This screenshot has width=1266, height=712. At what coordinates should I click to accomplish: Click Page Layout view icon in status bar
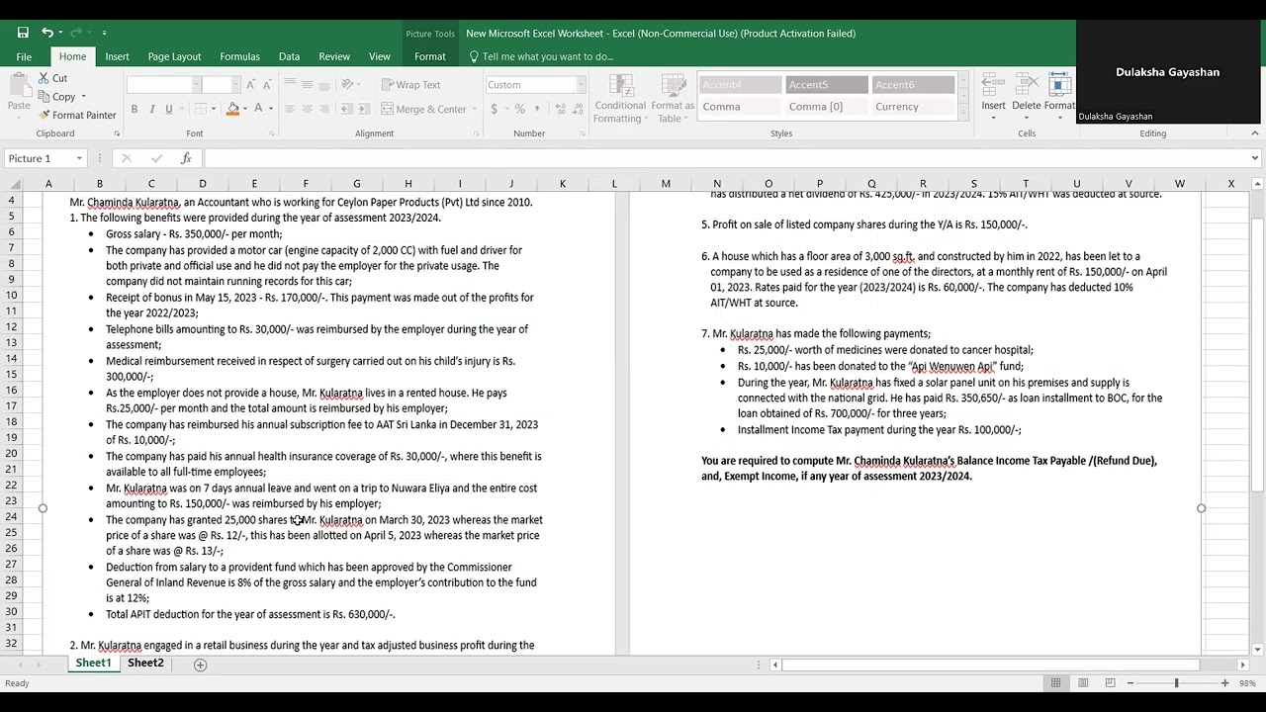click(x=1084, y=683)
